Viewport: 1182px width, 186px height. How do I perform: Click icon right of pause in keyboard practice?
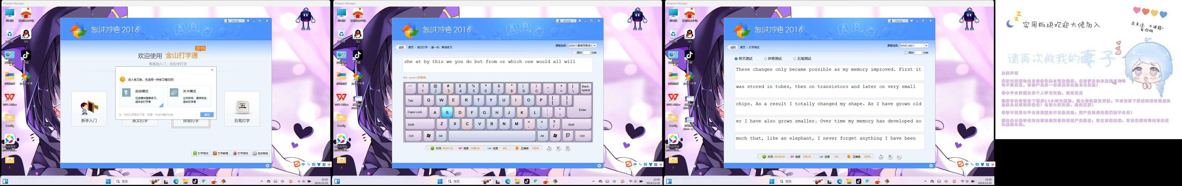[568, 148]
